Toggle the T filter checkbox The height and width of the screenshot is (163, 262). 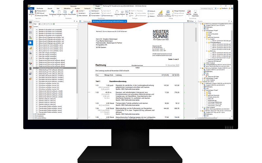[x=47, y=24]
